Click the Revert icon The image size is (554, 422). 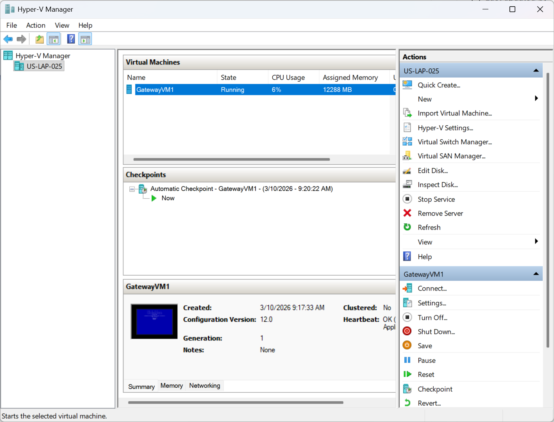click(407, 403)
